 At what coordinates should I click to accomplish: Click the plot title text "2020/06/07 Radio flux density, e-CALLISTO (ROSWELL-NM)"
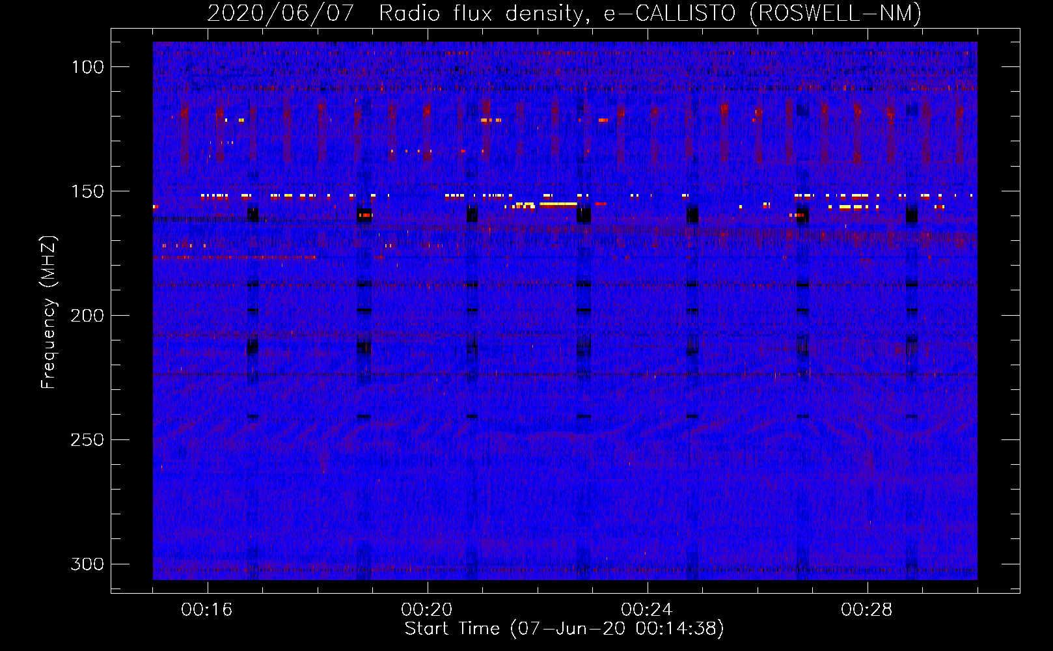564,13
